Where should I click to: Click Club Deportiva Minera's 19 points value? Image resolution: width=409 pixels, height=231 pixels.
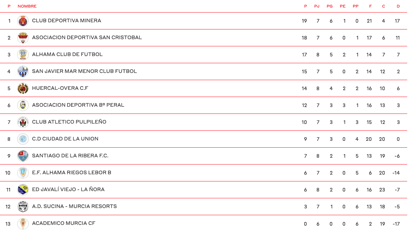point(304,21)
